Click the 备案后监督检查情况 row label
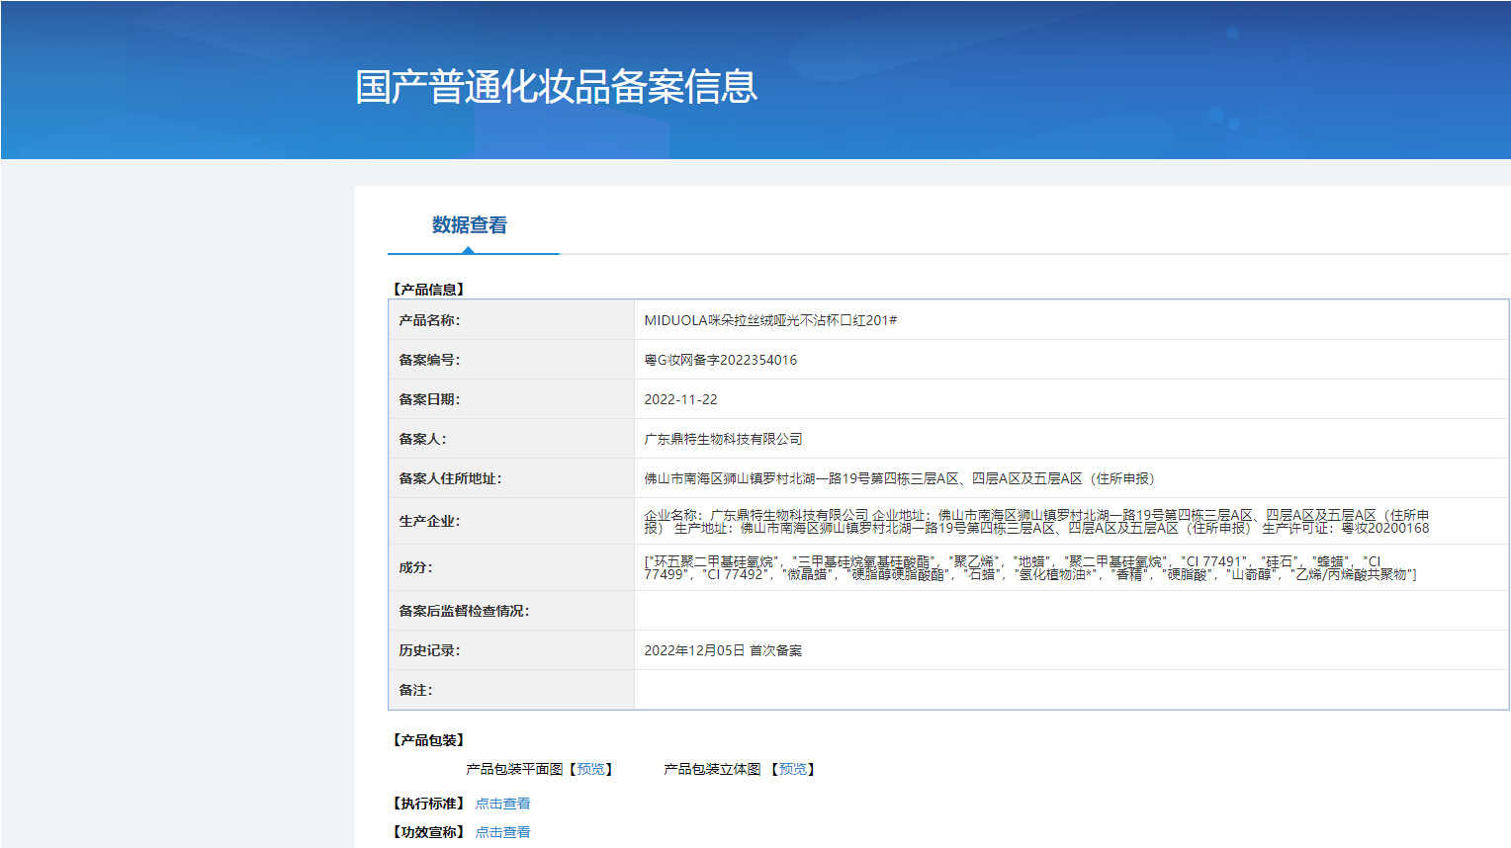This screenshot has width=1511, height=848. pyautogui.click(x=464, y=611)
